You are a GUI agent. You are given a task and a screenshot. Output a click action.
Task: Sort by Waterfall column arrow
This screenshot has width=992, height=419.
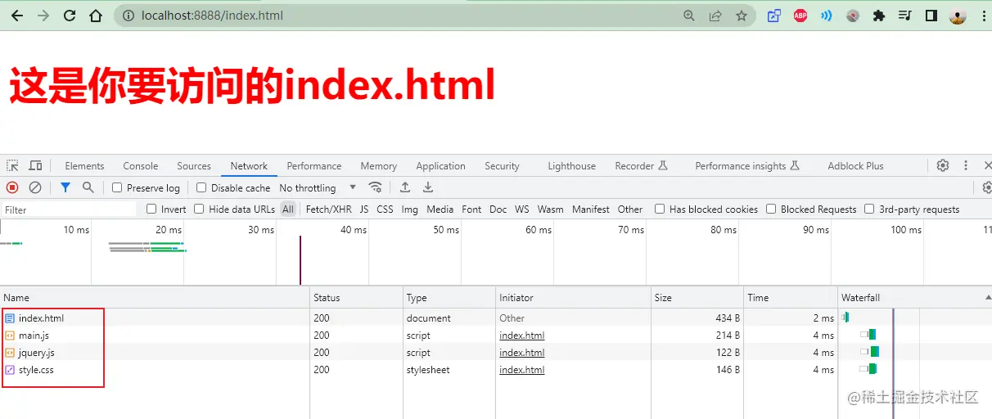[987, 297]
